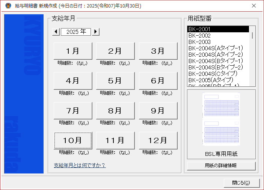Open the 支給年月とは何ですか？ help link
This screenshot has width=264, height=190.
80,165
